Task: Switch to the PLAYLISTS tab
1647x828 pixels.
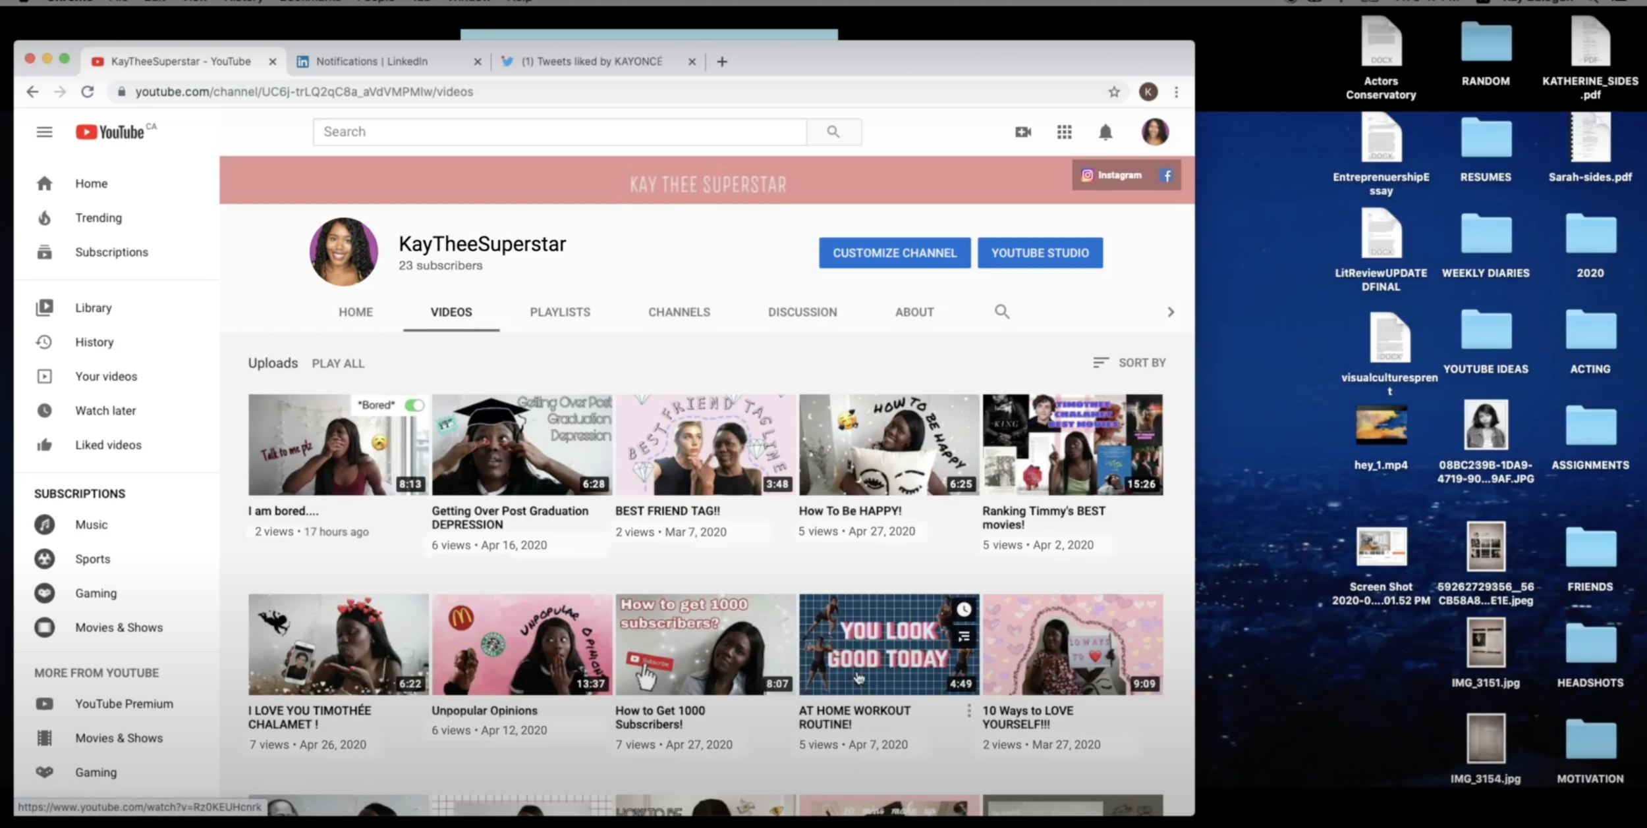Action: pyautogui.click(x=560, y=313)
